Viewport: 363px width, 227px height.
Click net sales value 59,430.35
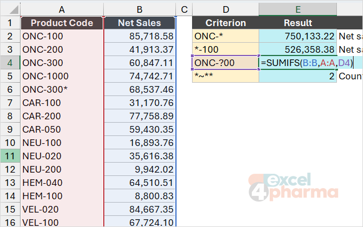140,129
